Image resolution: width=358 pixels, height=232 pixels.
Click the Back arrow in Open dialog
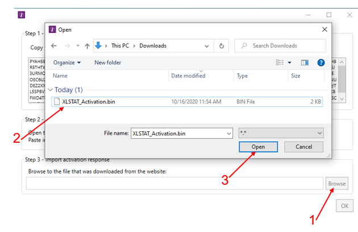pos(54,45)
